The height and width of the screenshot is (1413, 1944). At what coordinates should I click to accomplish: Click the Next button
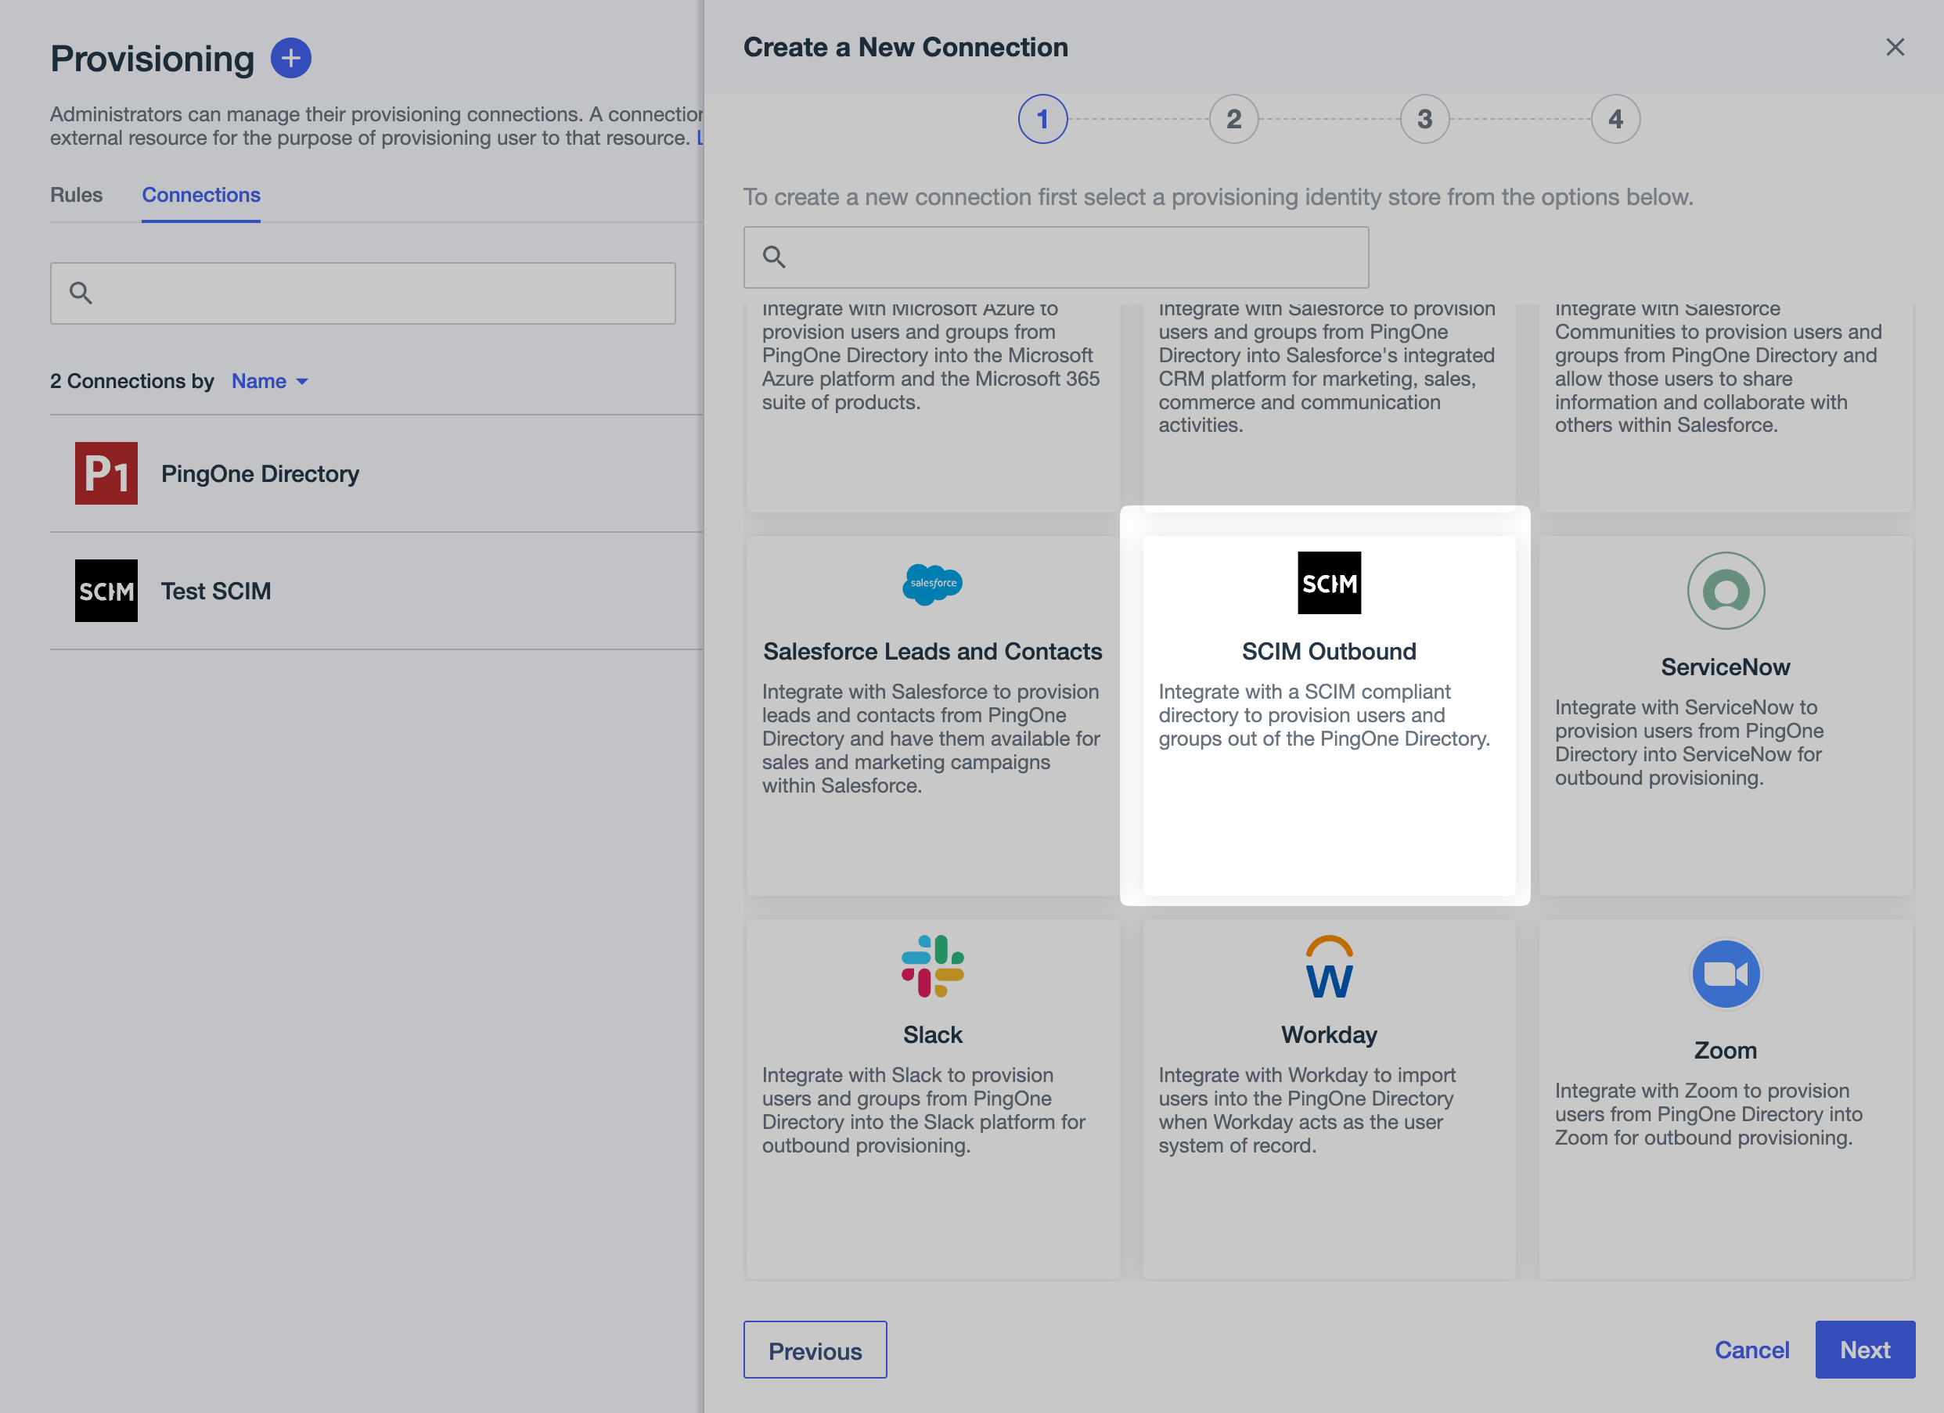1864,1350
